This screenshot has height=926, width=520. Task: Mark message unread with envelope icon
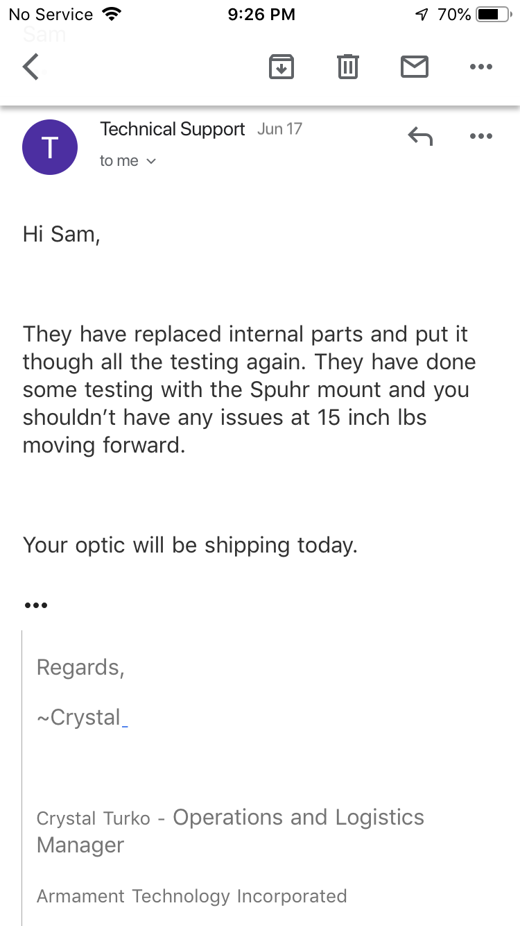(x=415, y=67)
